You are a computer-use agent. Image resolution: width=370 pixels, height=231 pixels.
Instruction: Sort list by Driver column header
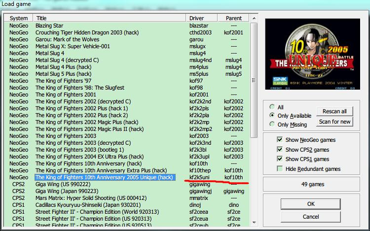pos(201,18)
